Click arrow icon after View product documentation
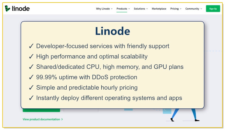The width and height of the screenshot is (225, 130). (62, 119)
